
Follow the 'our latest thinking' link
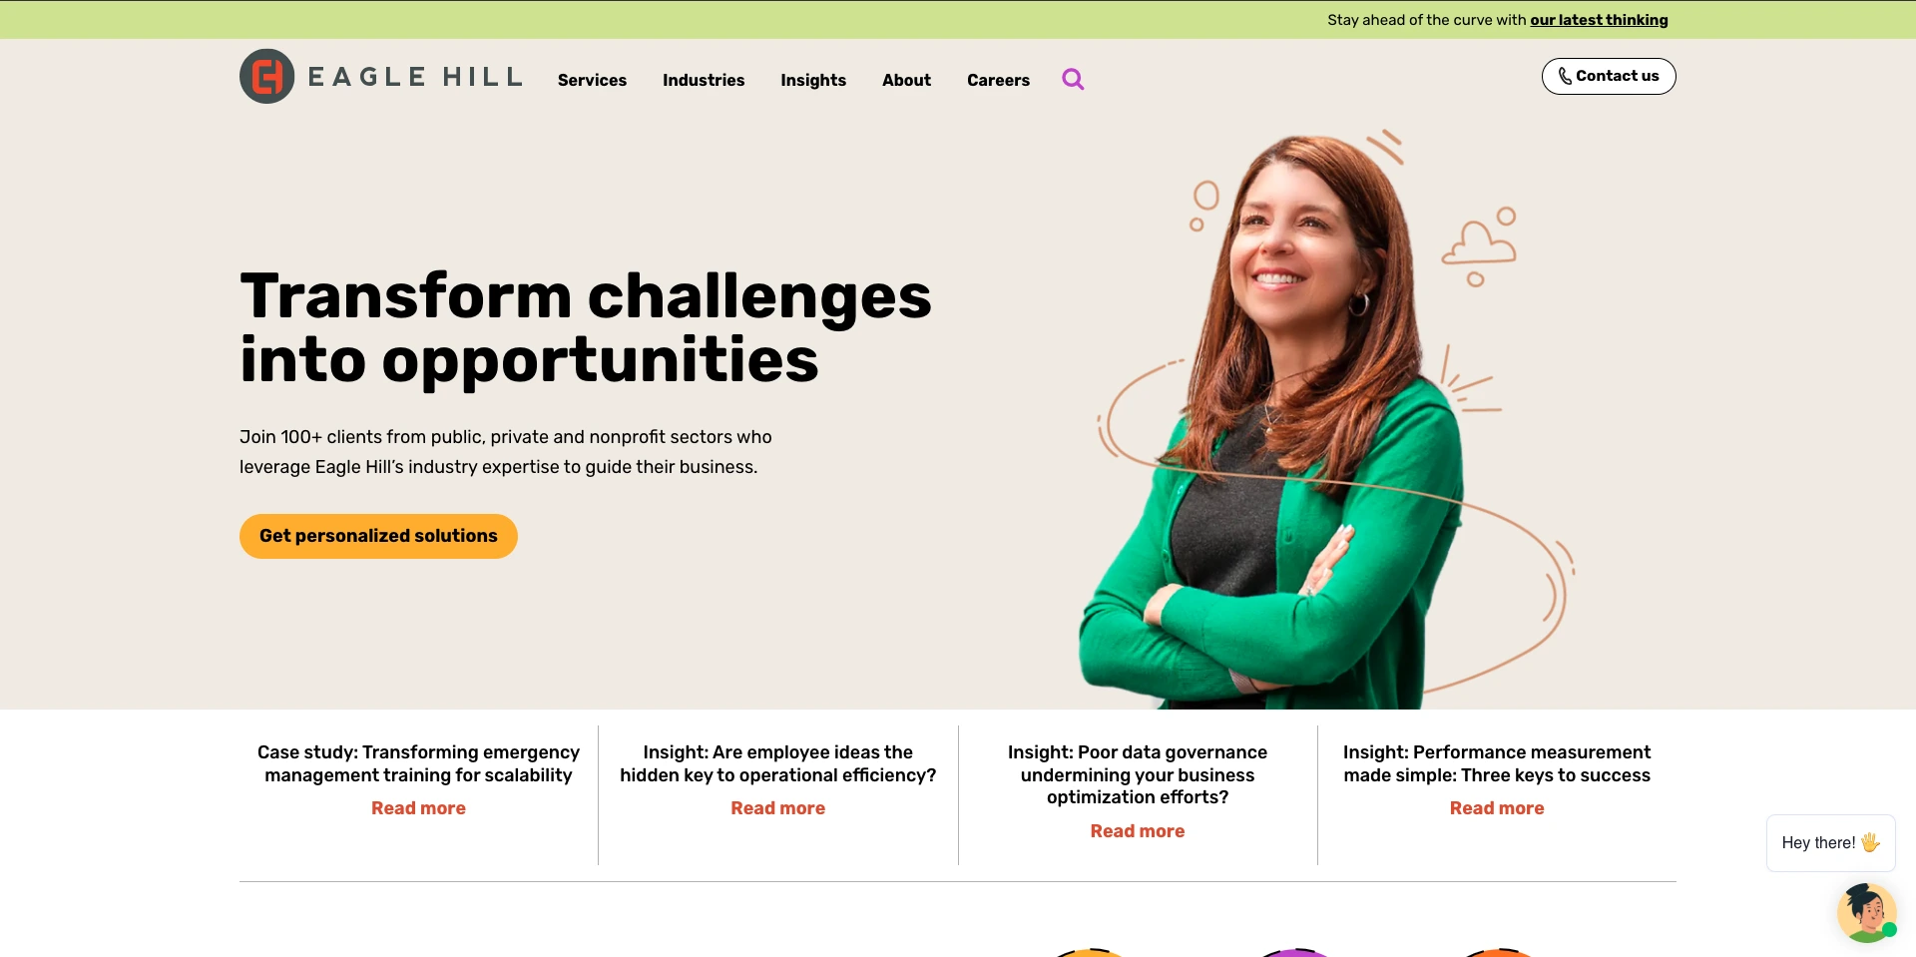pyautogui.click(x=1599, y=20)
